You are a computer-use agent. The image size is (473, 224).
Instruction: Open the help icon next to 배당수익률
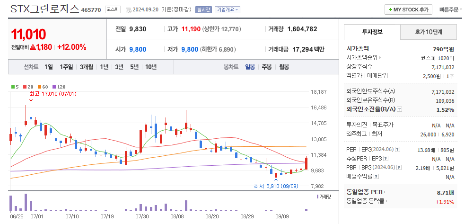[376, 177]
